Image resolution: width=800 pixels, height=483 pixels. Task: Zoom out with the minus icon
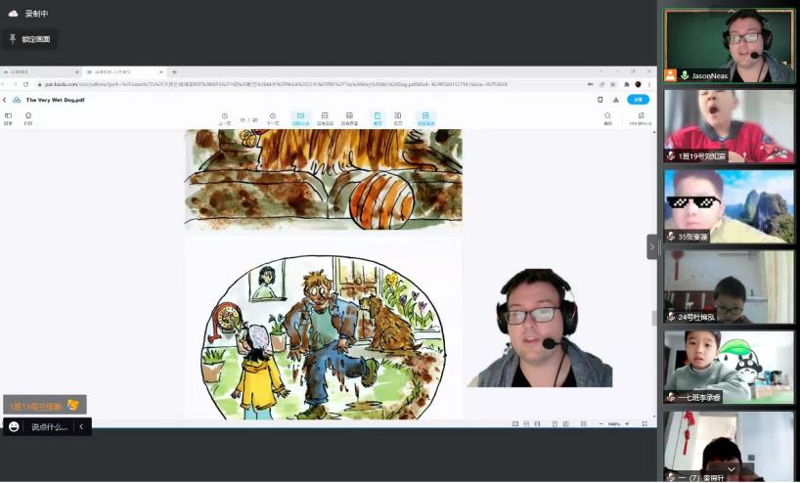601,423
